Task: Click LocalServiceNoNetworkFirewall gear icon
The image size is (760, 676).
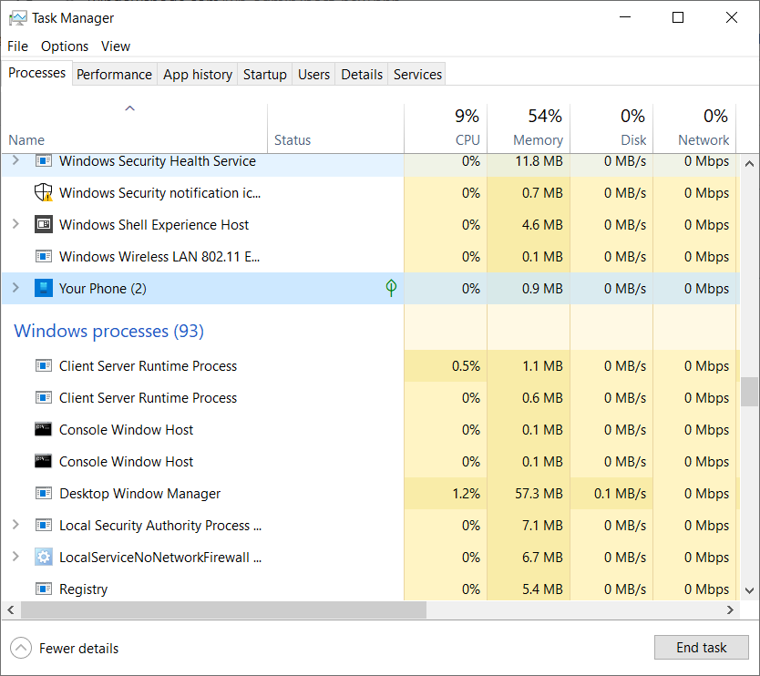Action: pyautogui.click(x=44, y=558)
